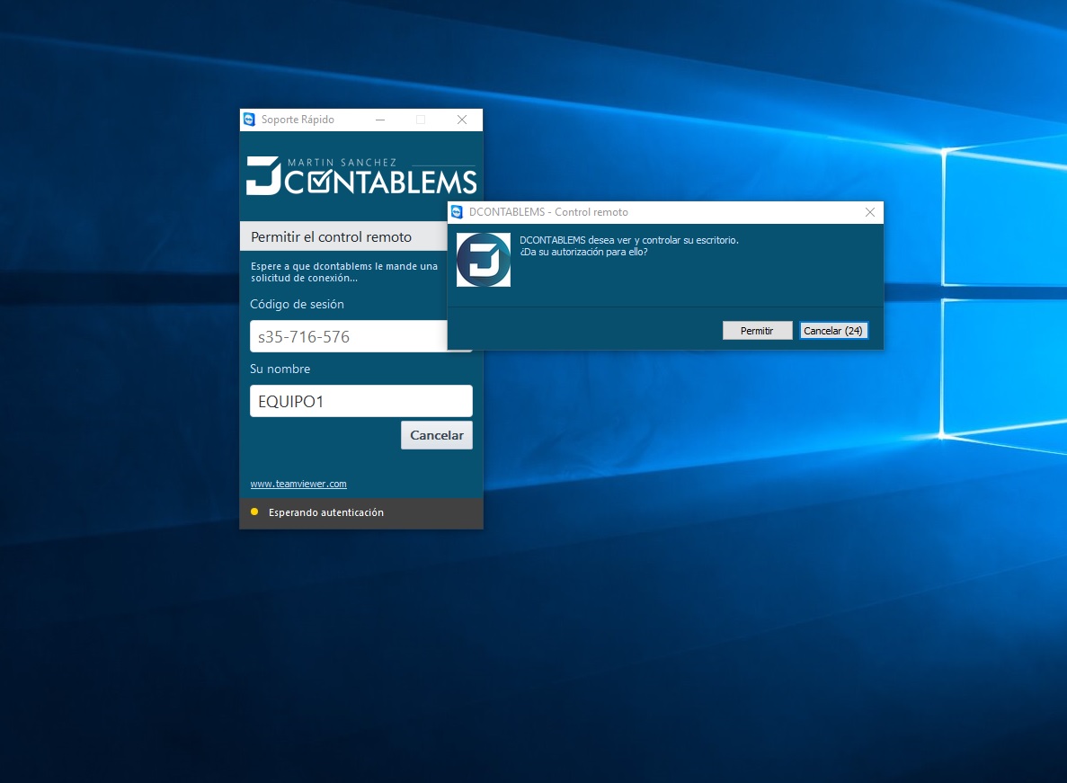
Task: Click the 'Soporte Rápido' window title
Action: coord(298,120)
